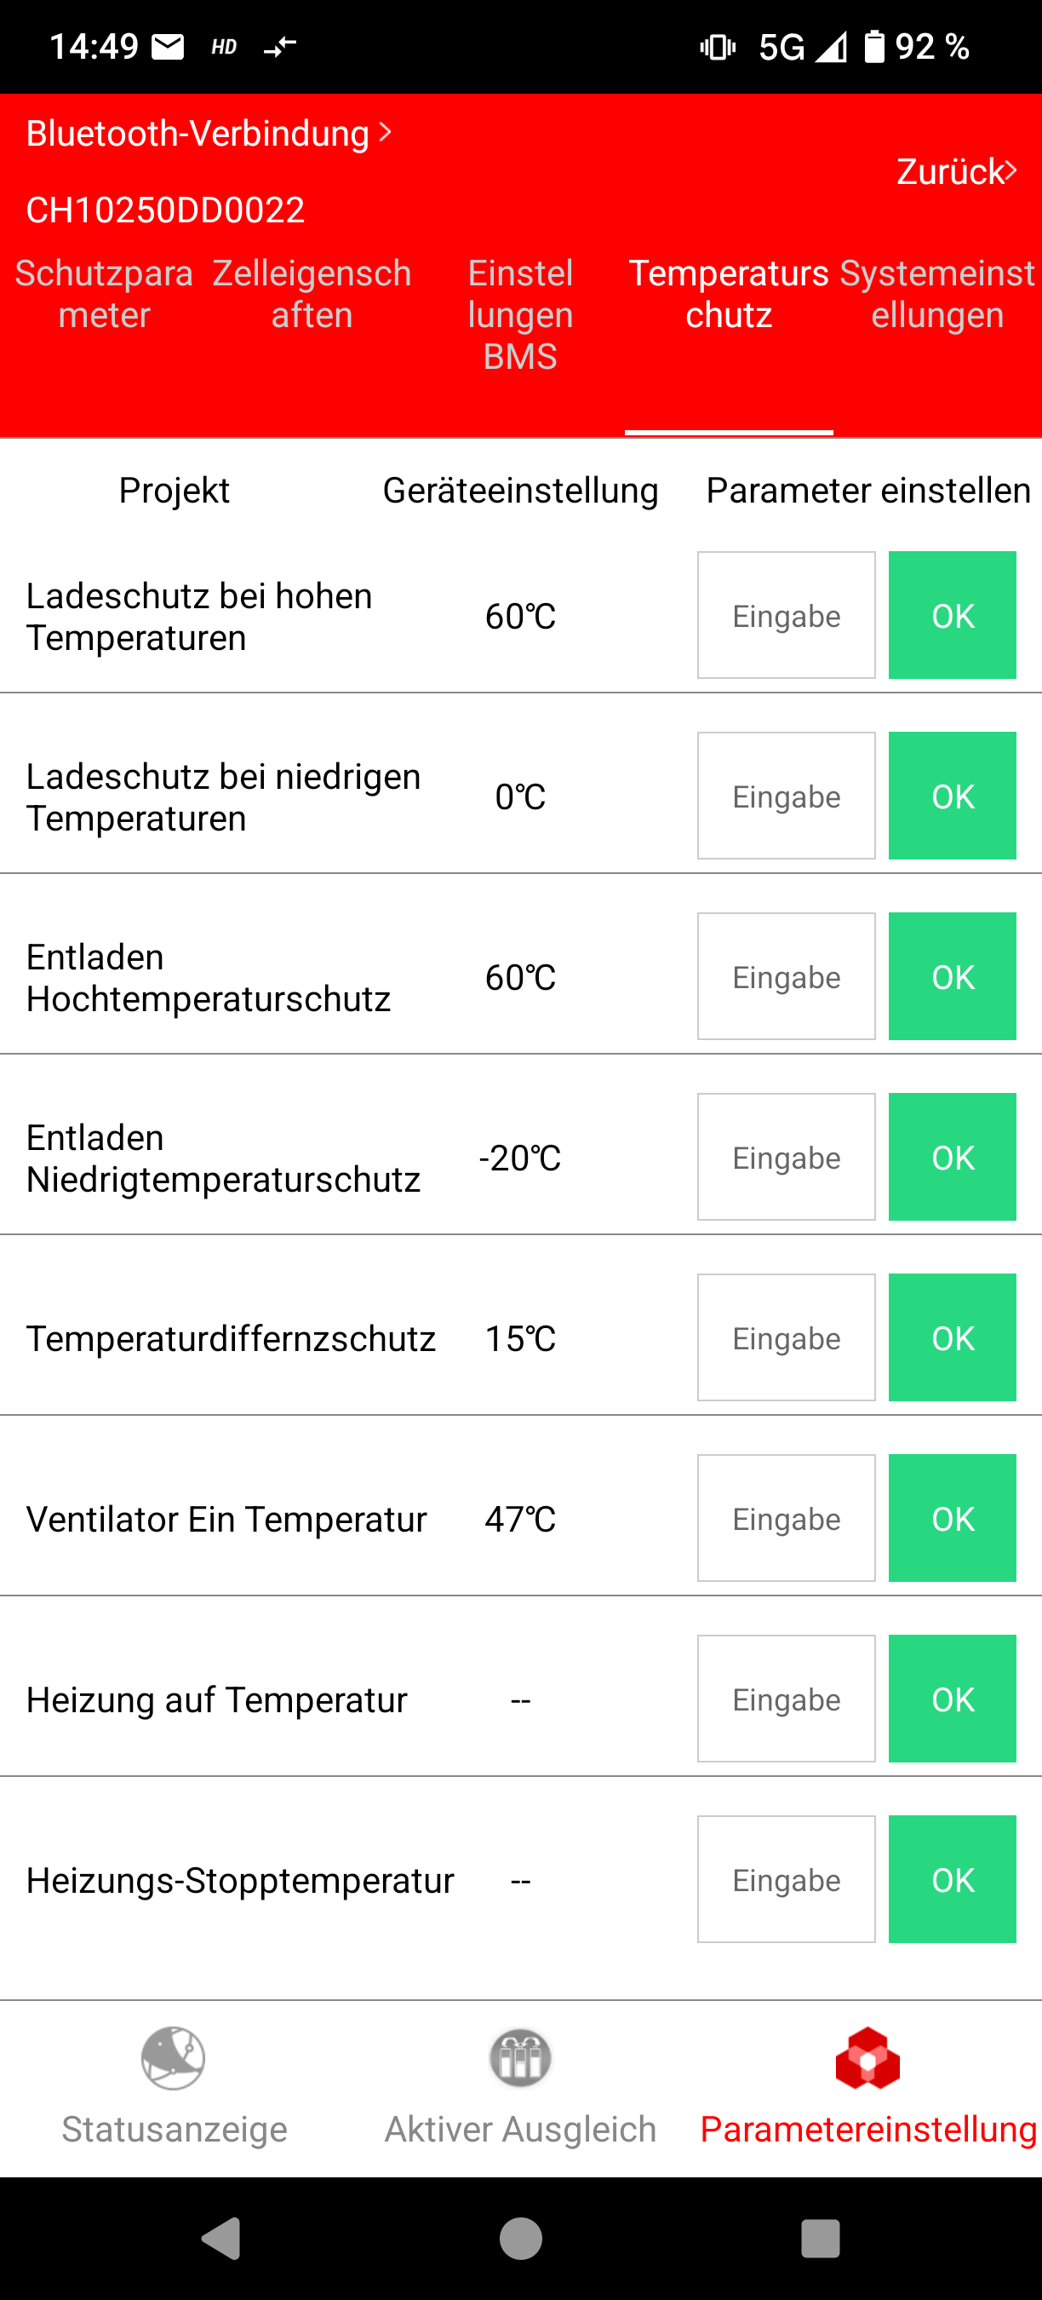Focus Eingabe field for Heizung auf Temperatur
This screenshot has width=1042, height=2300.
click(786, 1699)
